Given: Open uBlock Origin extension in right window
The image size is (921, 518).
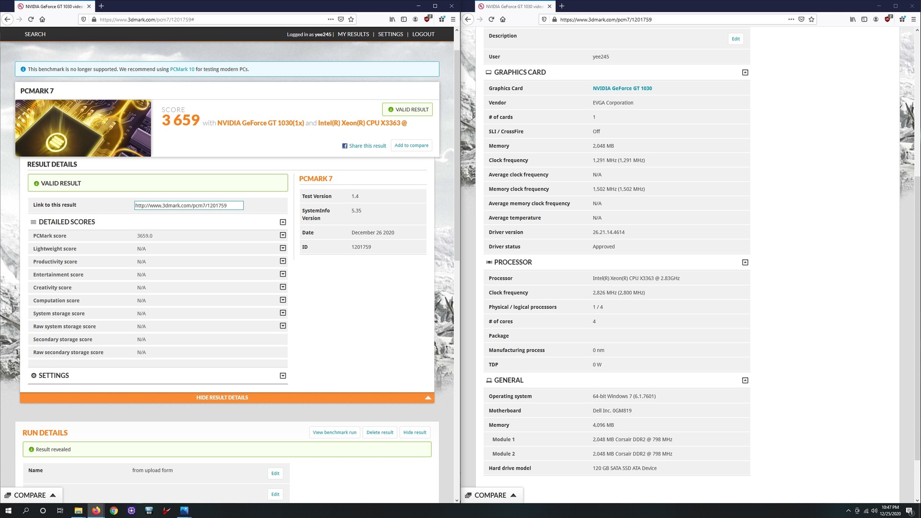Looking at the screenshot, I should [x=888, y=19].
